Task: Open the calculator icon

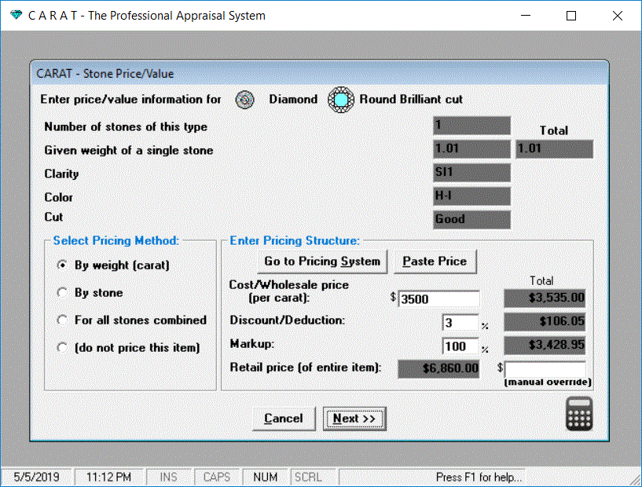Action: 579,414
